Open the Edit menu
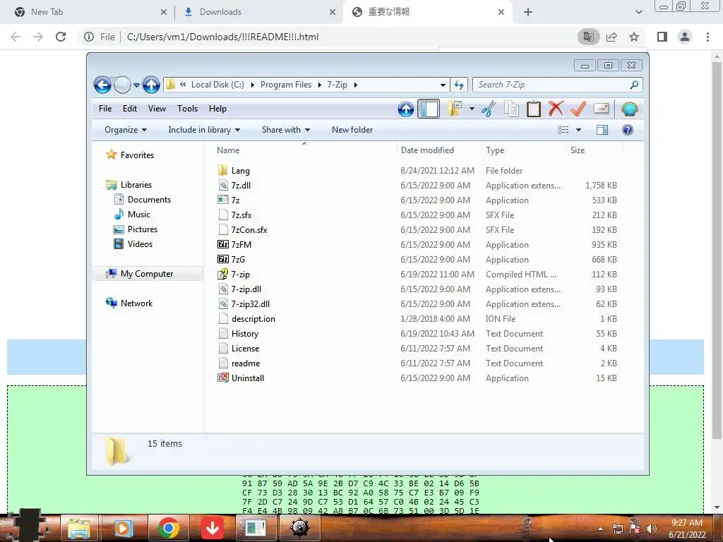723x542 pixels. pyautogui.click(x=130, y=109)
